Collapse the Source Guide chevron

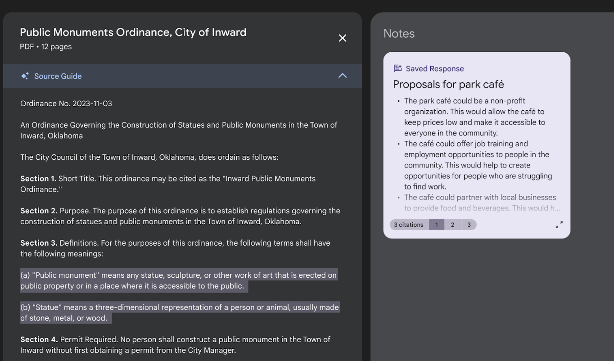(343, 76)
